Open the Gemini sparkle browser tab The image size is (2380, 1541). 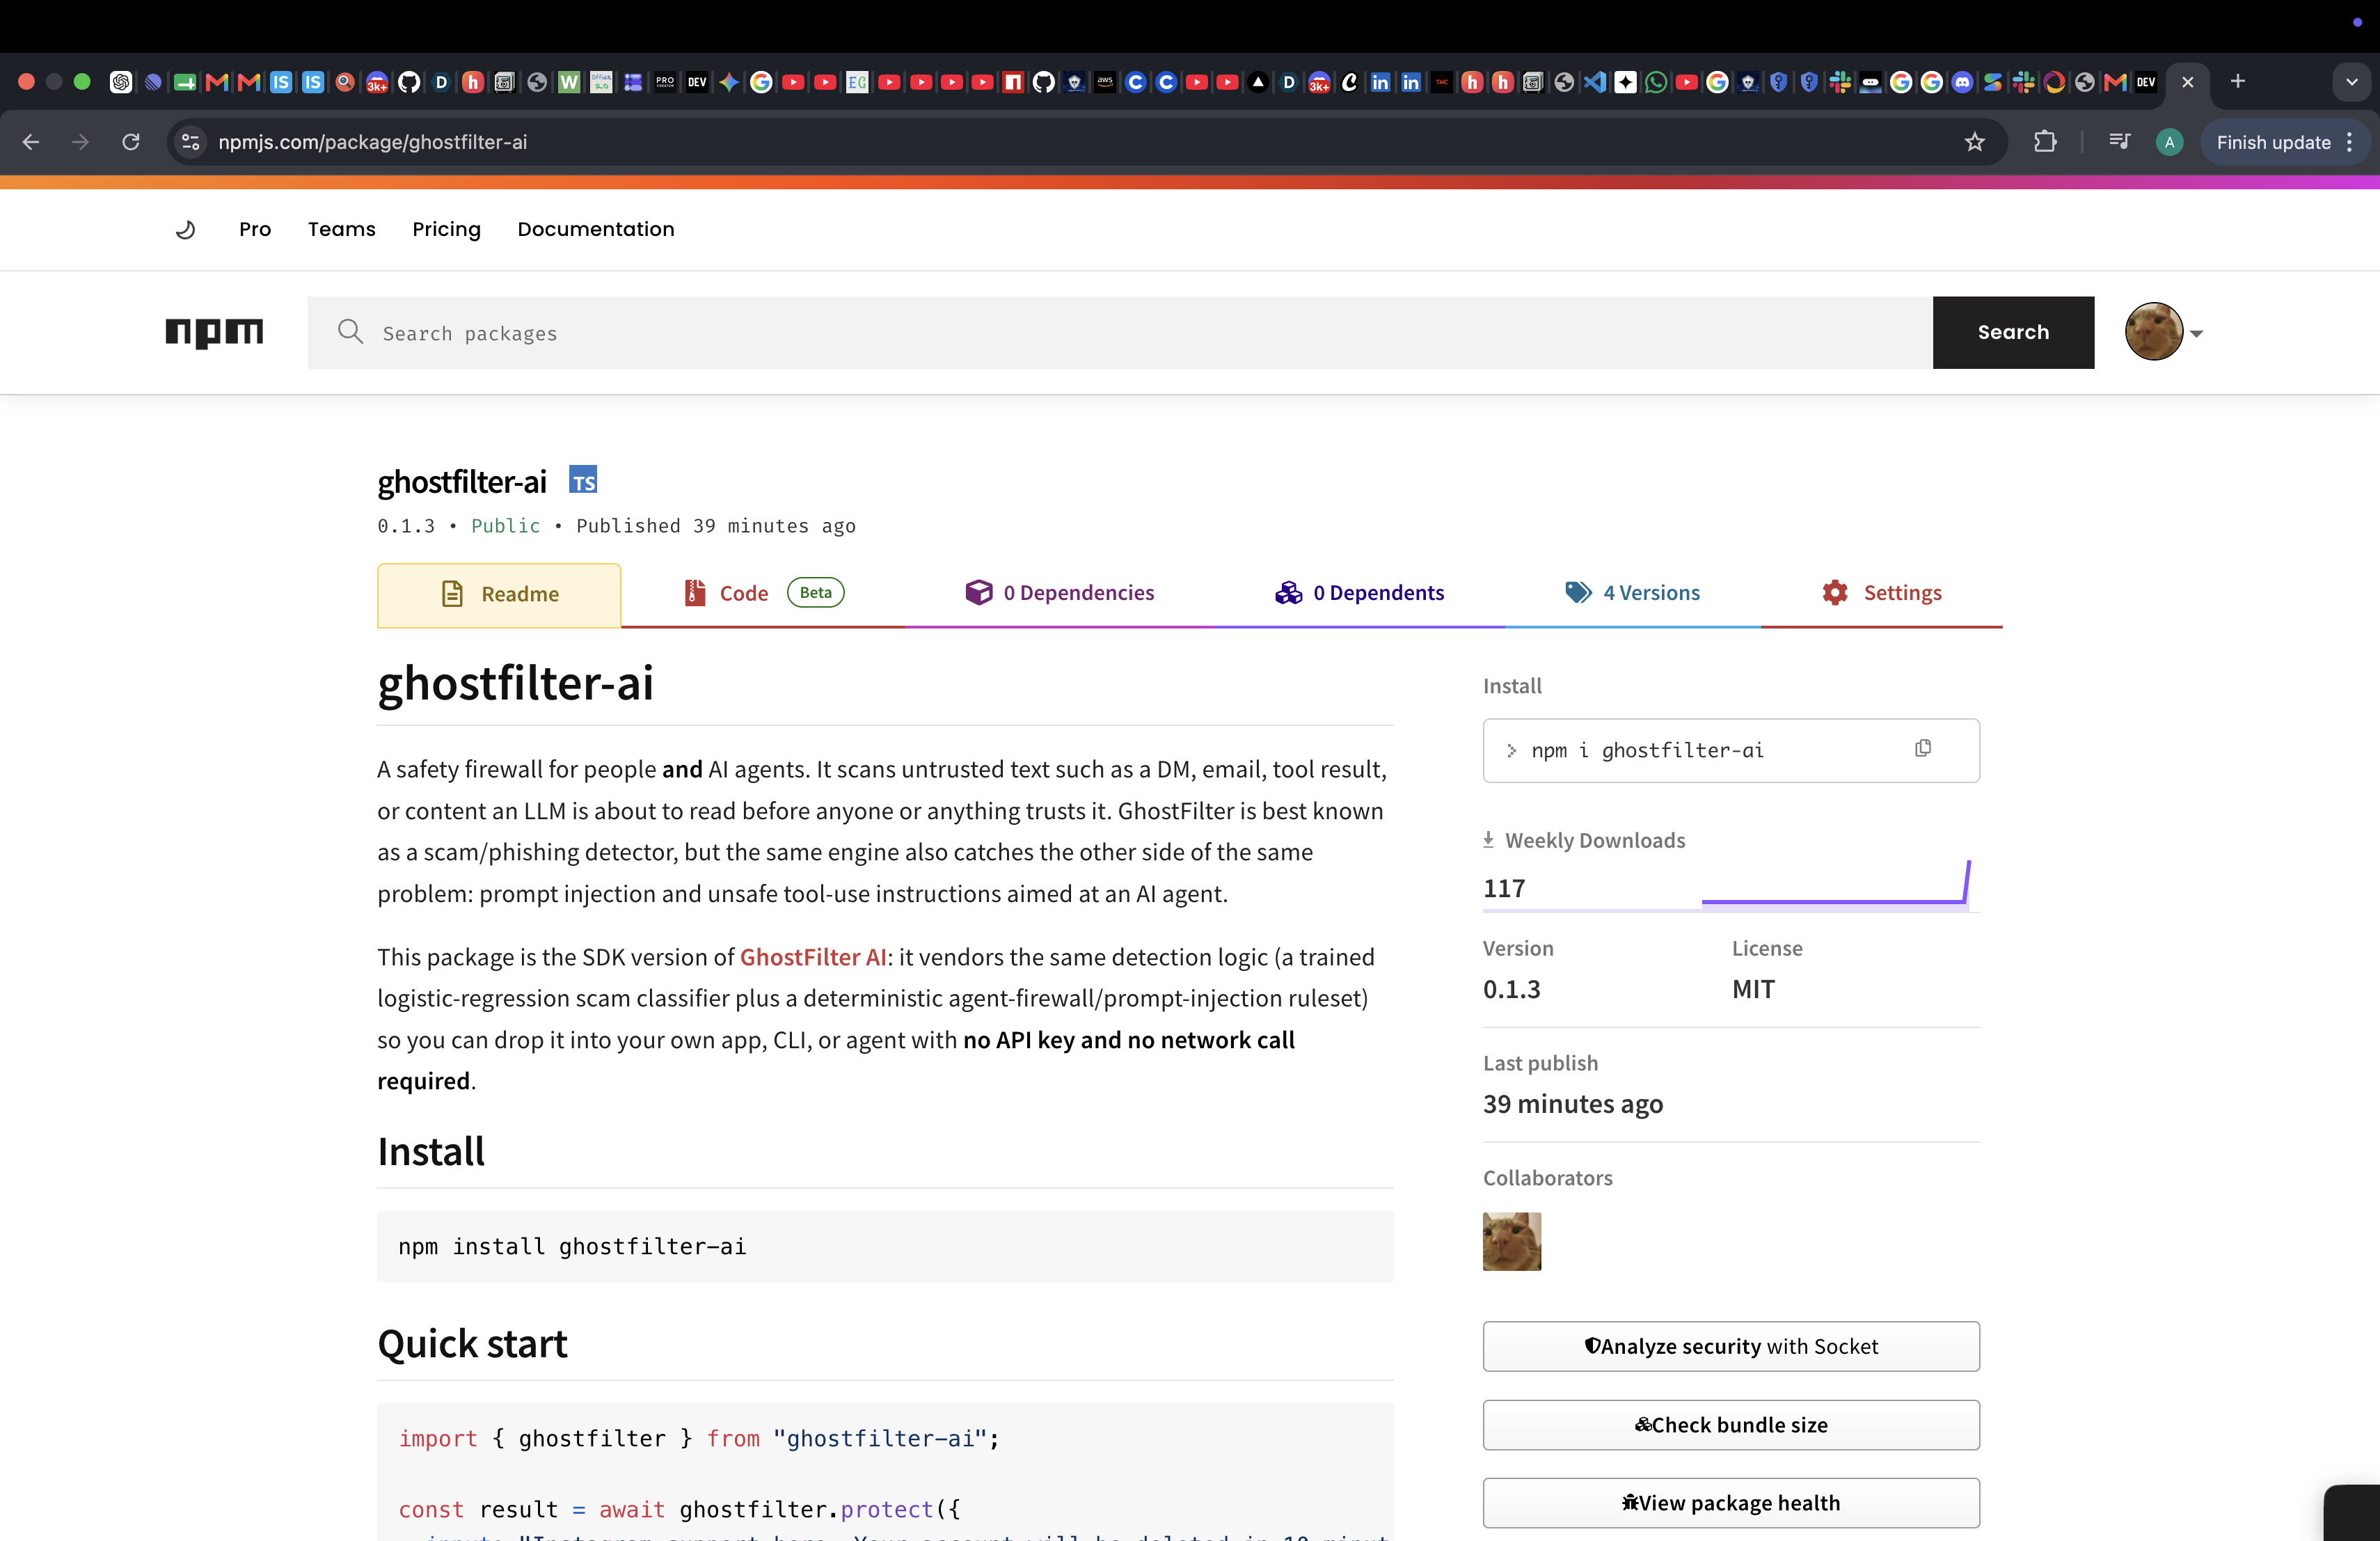[x=729, y=82]
